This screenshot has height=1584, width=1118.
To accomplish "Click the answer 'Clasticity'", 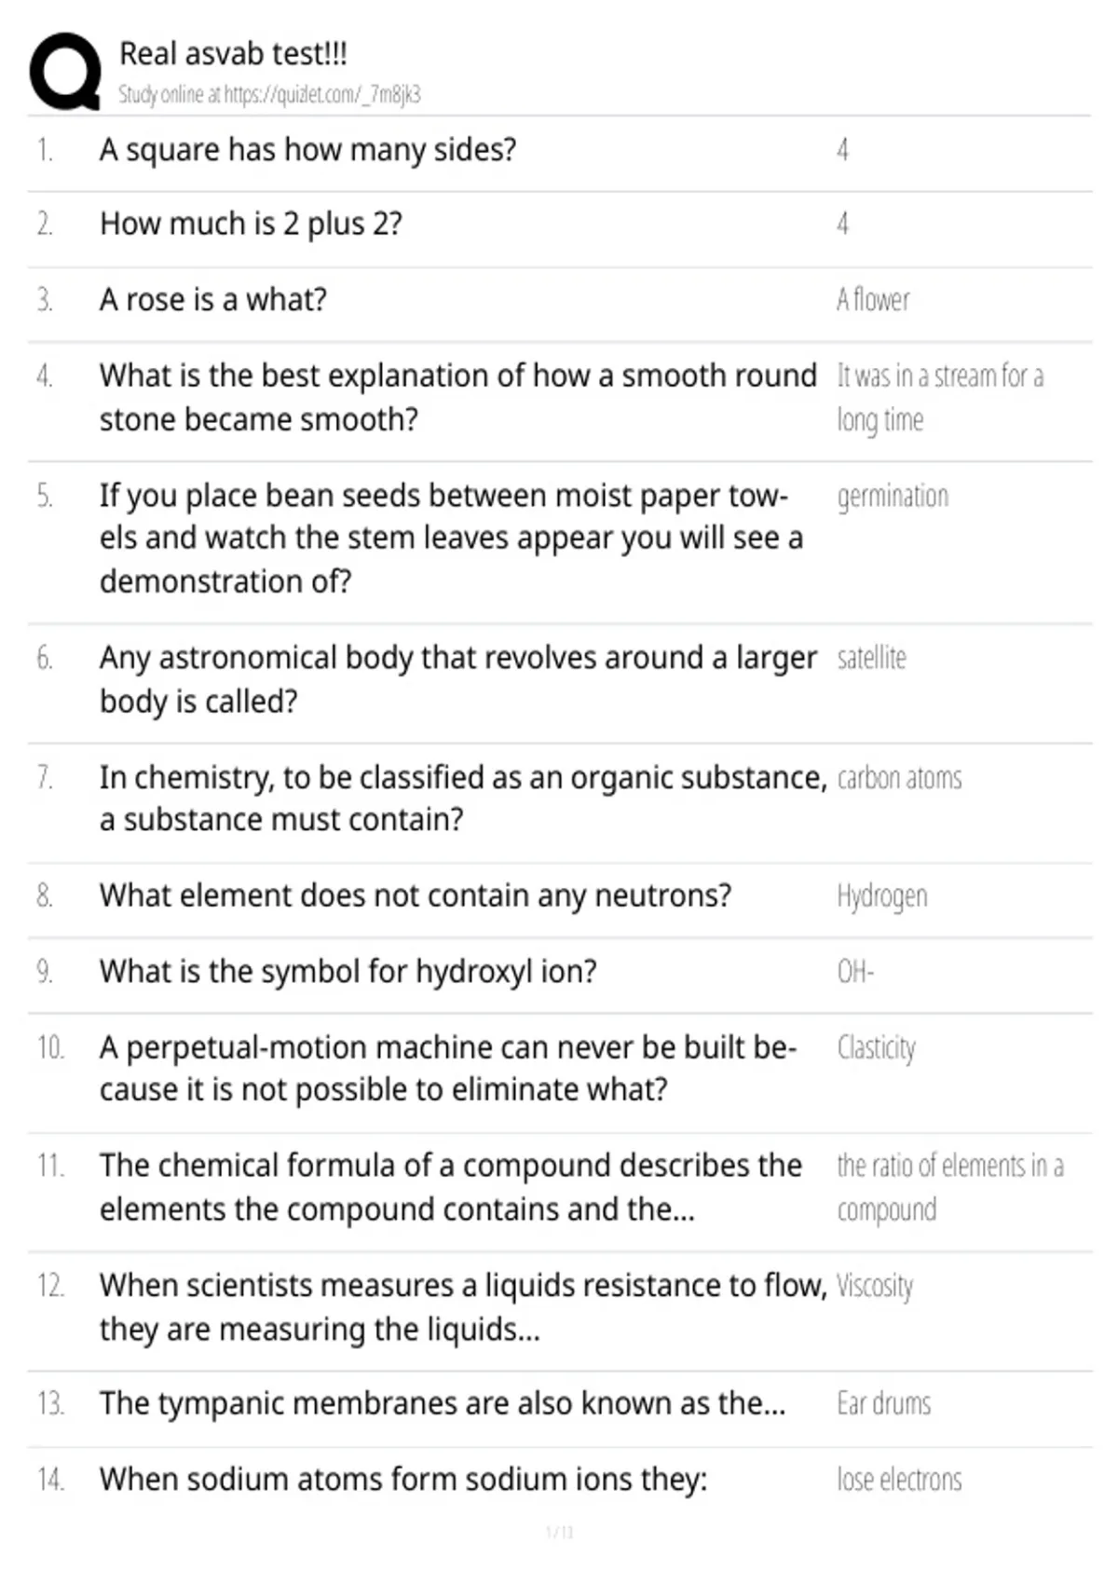I will tap(876, 1048).
